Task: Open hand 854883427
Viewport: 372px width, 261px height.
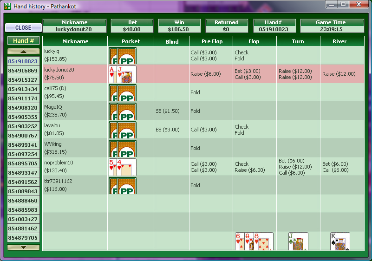Action: (23, 219)
